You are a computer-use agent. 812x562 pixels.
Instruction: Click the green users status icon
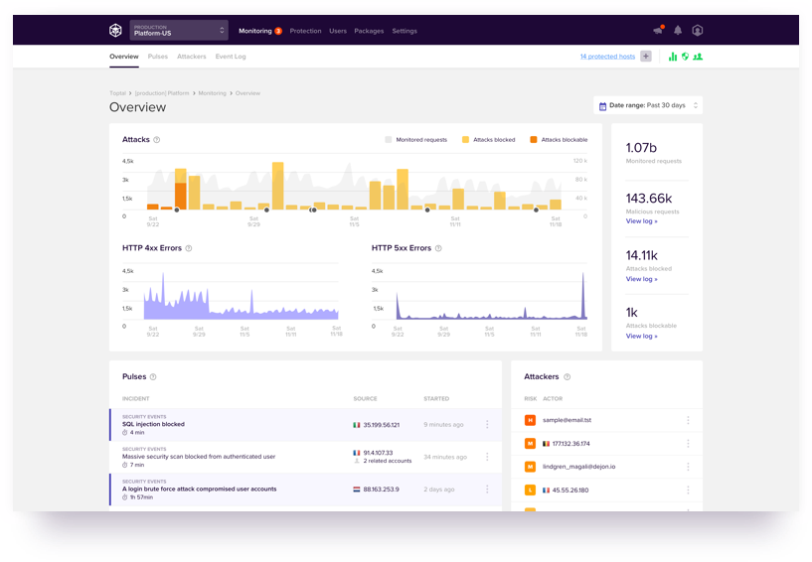[698, 57]
